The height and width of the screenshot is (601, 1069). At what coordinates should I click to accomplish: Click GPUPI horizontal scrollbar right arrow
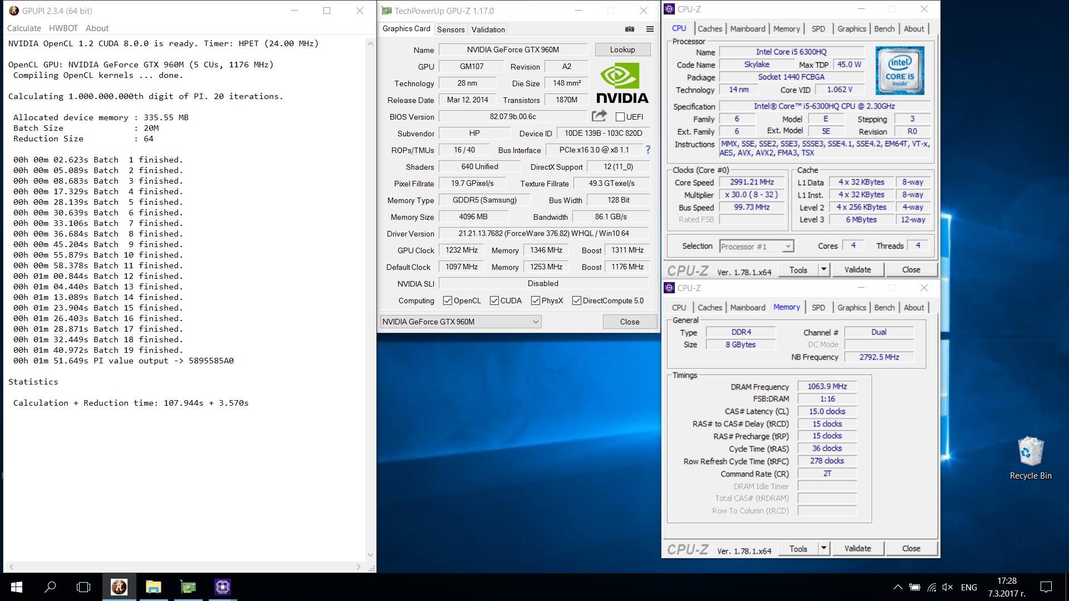358,566
